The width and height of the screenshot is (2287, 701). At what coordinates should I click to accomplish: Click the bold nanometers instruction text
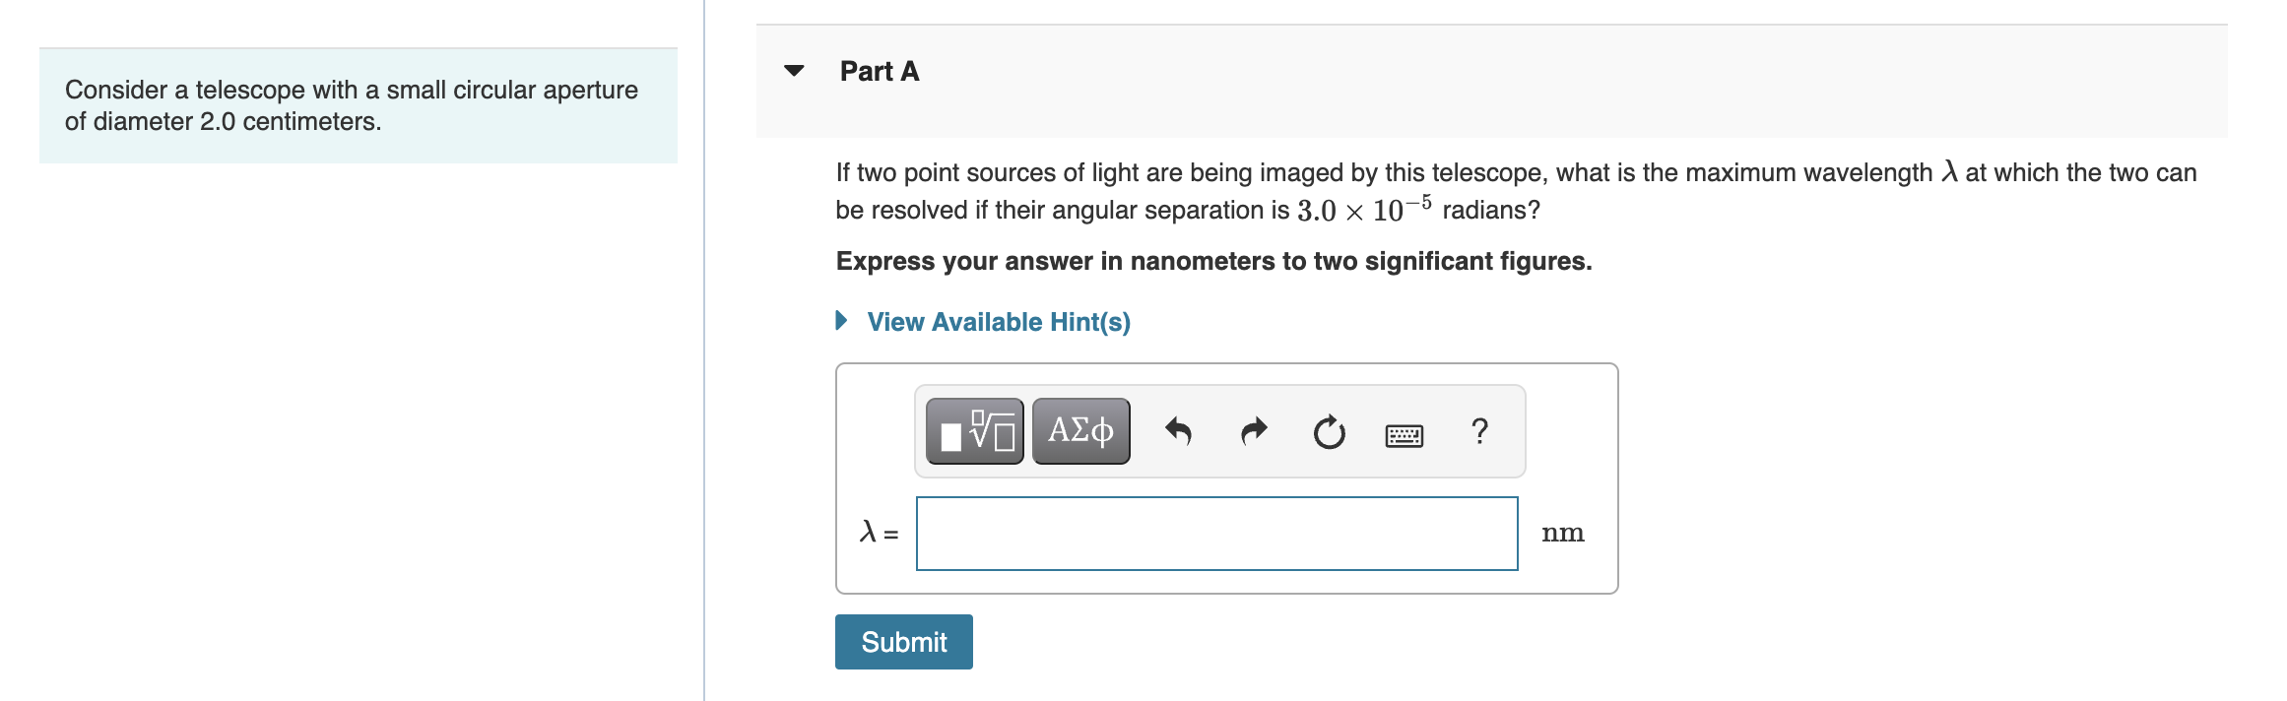click(1213, 261)
